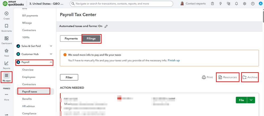Edit automated taxes with pencil icon
The image size is (264, 116).
click(x=106, y=26)
